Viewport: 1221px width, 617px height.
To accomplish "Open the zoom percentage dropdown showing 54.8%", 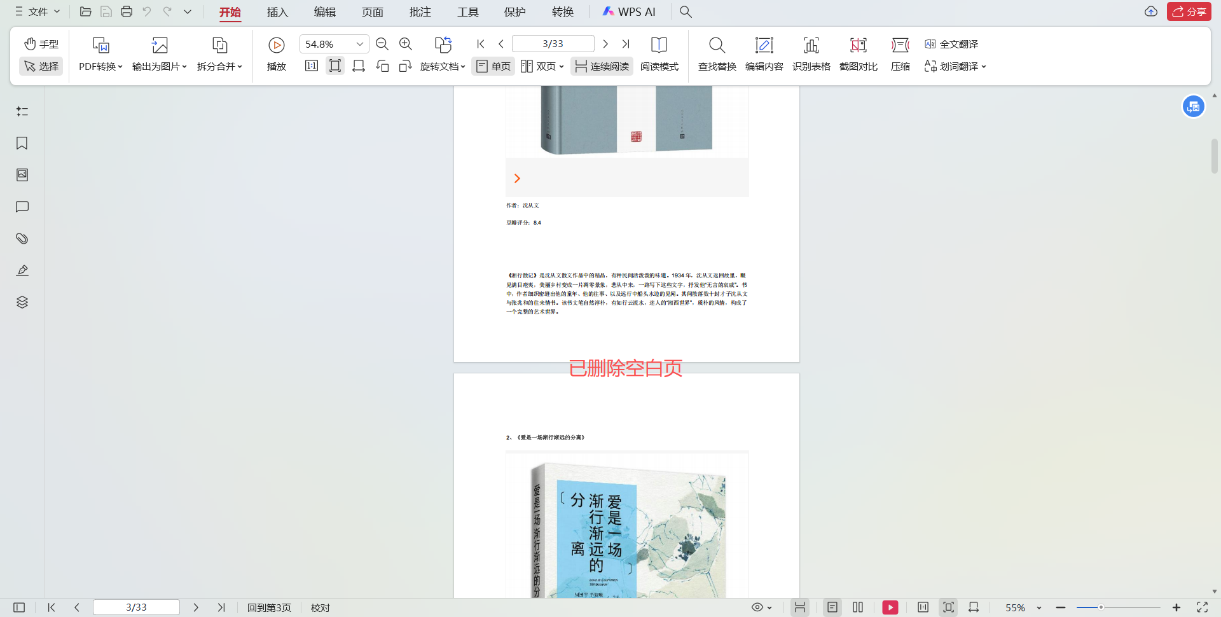I will (359, 43).
